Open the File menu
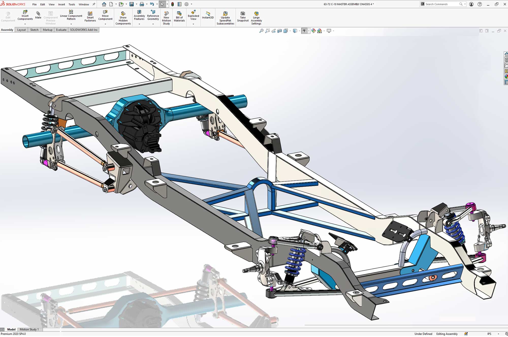The image size is (508, 337). click(35, 4)
